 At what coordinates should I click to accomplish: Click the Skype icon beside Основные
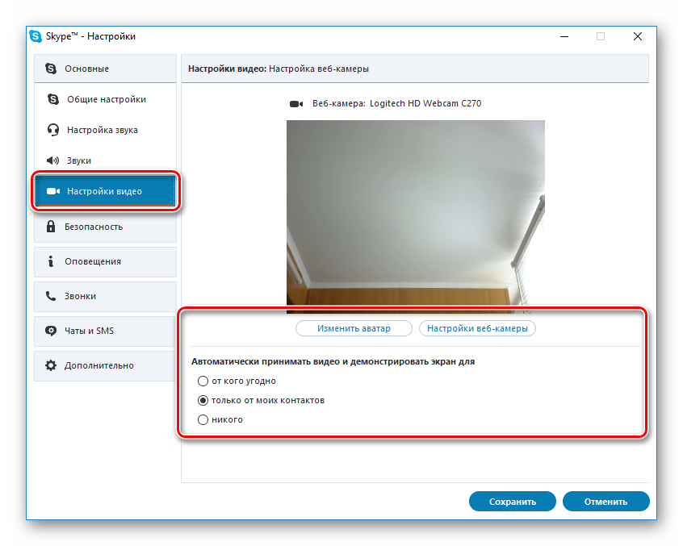coord(51,69)
